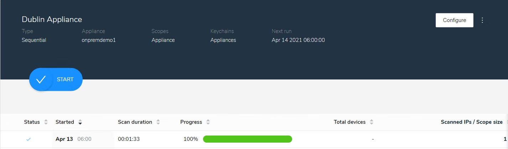Click the completed status checkmark in the scan row
The image size is (508, 149).
tap(28, 139)
